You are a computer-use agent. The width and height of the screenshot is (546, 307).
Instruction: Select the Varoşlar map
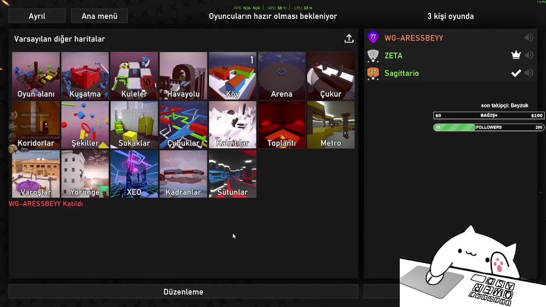point(36,174)
